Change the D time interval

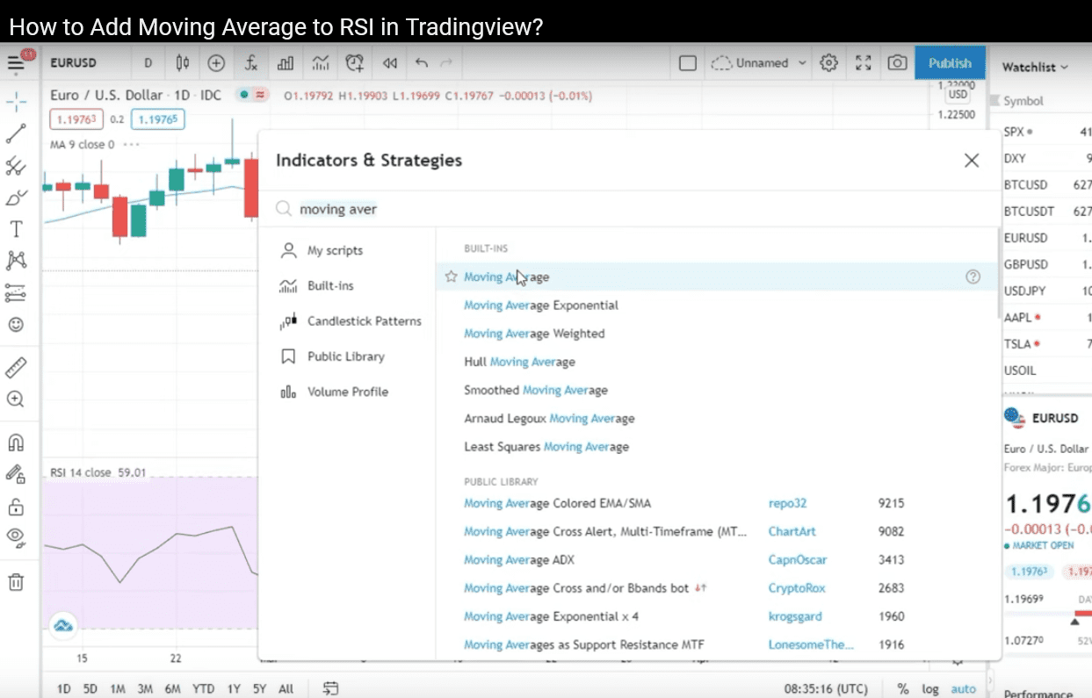[148, 63]
